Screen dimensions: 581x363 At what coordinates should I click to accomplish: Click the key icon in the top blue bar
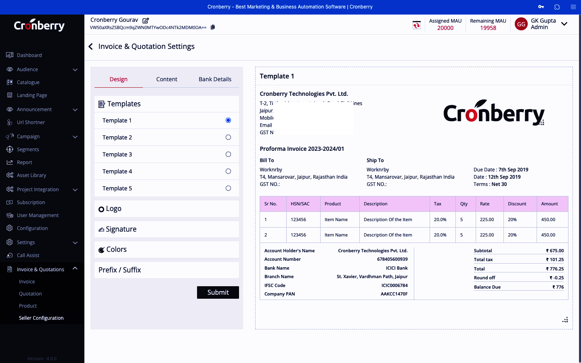tap(541, 7)
